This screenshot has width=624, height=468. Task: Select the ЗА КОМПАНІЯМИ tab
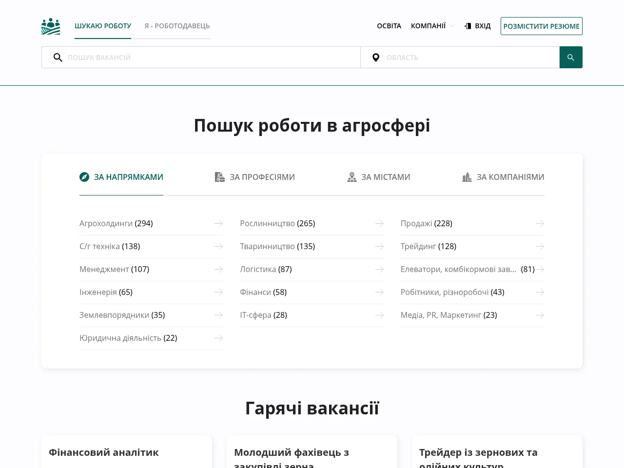pyautogui.click(x=503, y=177)
